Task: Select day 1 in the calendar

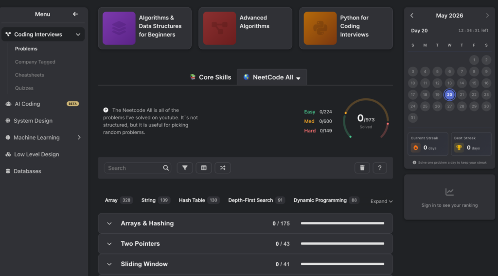Action: click(x=474, y=60)
